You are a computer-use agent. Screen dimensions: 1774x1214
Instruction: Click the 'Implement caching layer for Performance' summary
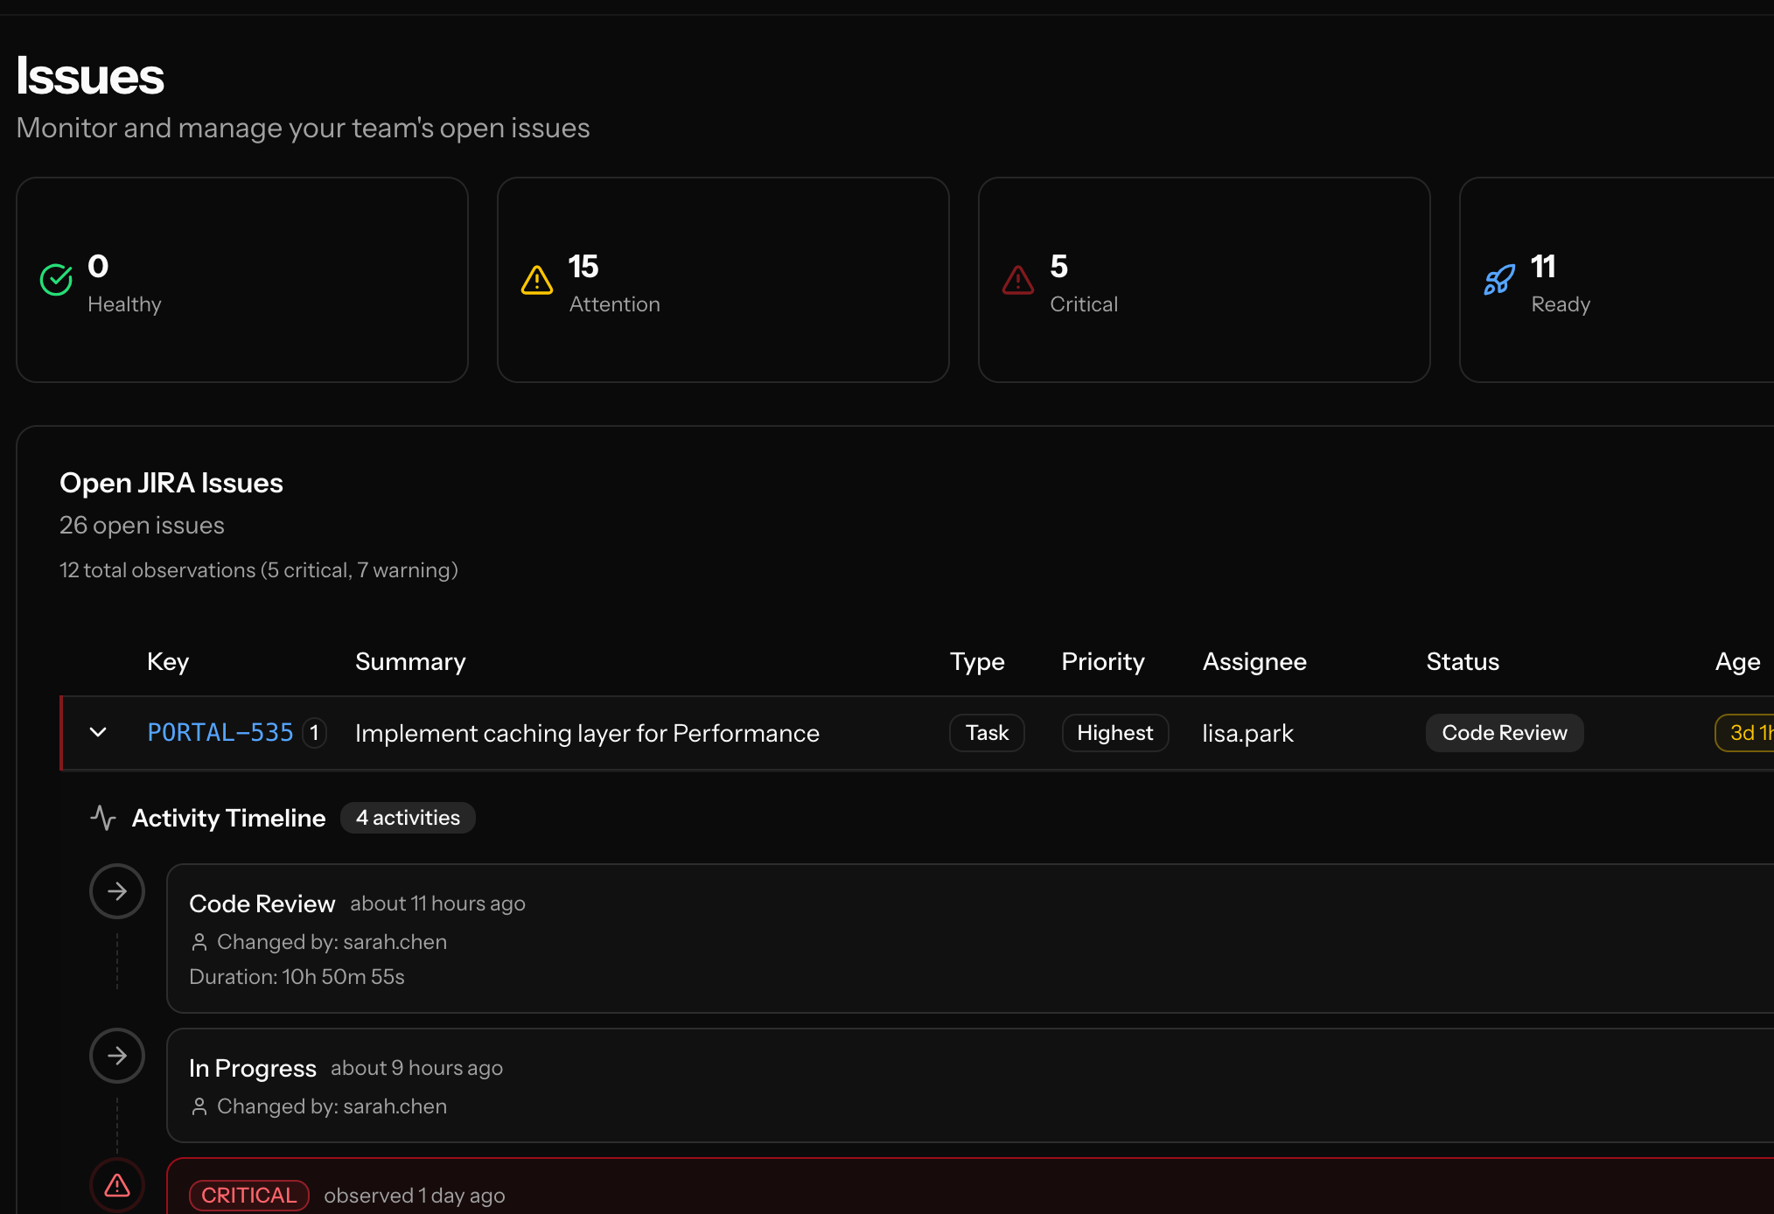coord(587,733)
